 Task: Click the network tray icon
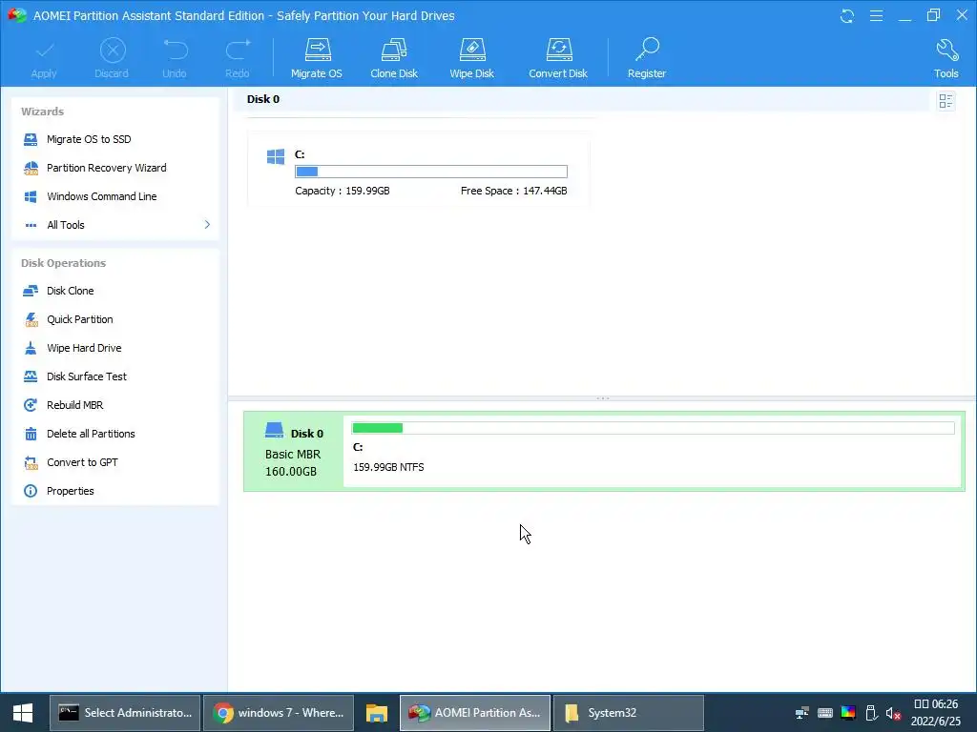tap(801, 713)
